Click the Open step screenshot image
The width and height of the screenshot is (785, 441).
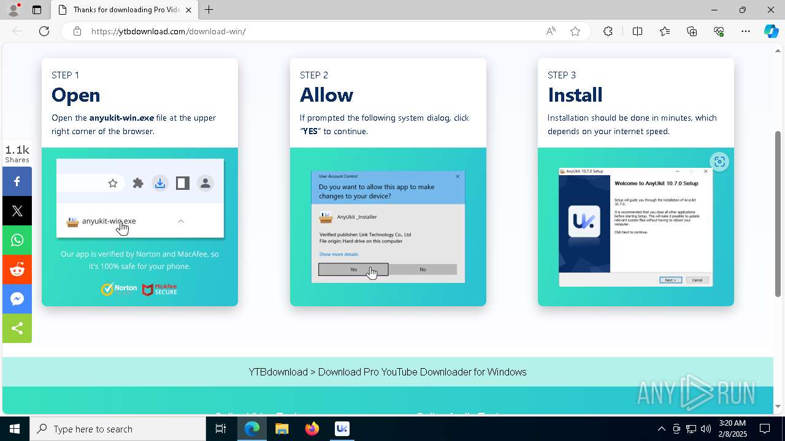point(140,198)
